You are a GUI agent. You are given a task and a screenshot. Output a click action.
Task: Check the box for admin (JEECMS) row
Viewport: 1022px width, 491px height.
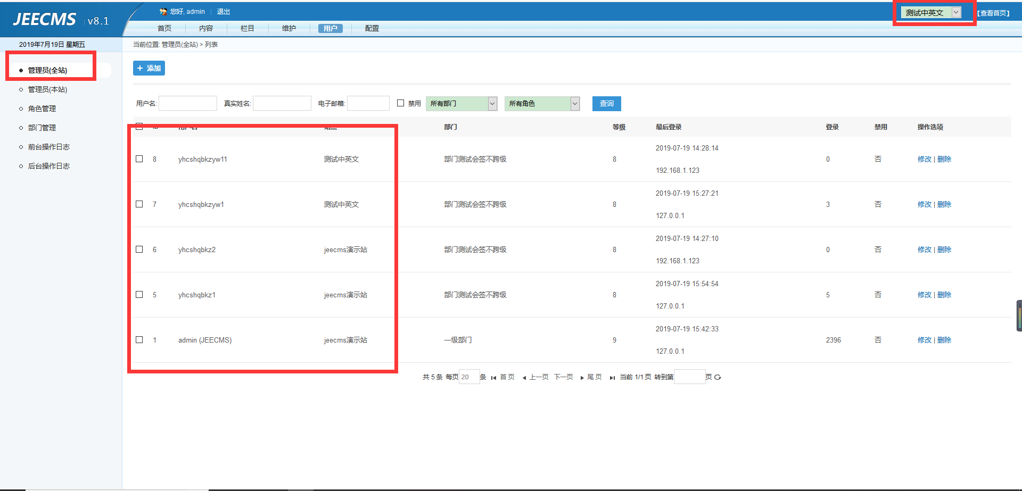(139, 340)
